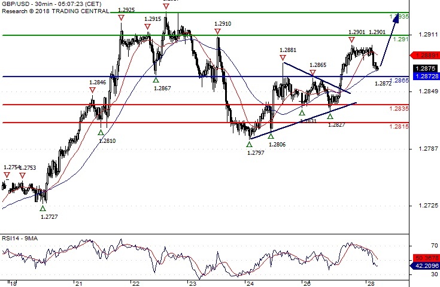Viewport: 440px width, 287px height.
Task: Click the green 1.291 resistance level label
Action: [400, 39]
